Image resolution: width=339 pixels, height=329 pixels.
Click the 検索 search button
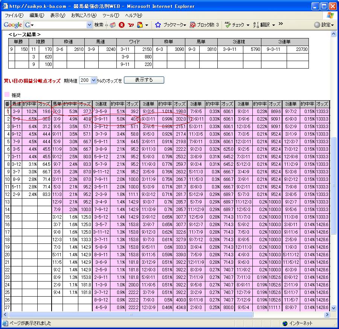click(x=99, y=25)
